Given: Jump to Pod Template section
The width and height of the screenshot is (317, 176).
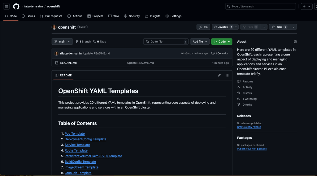Looking at the screenshot, I should click(75, 133).
